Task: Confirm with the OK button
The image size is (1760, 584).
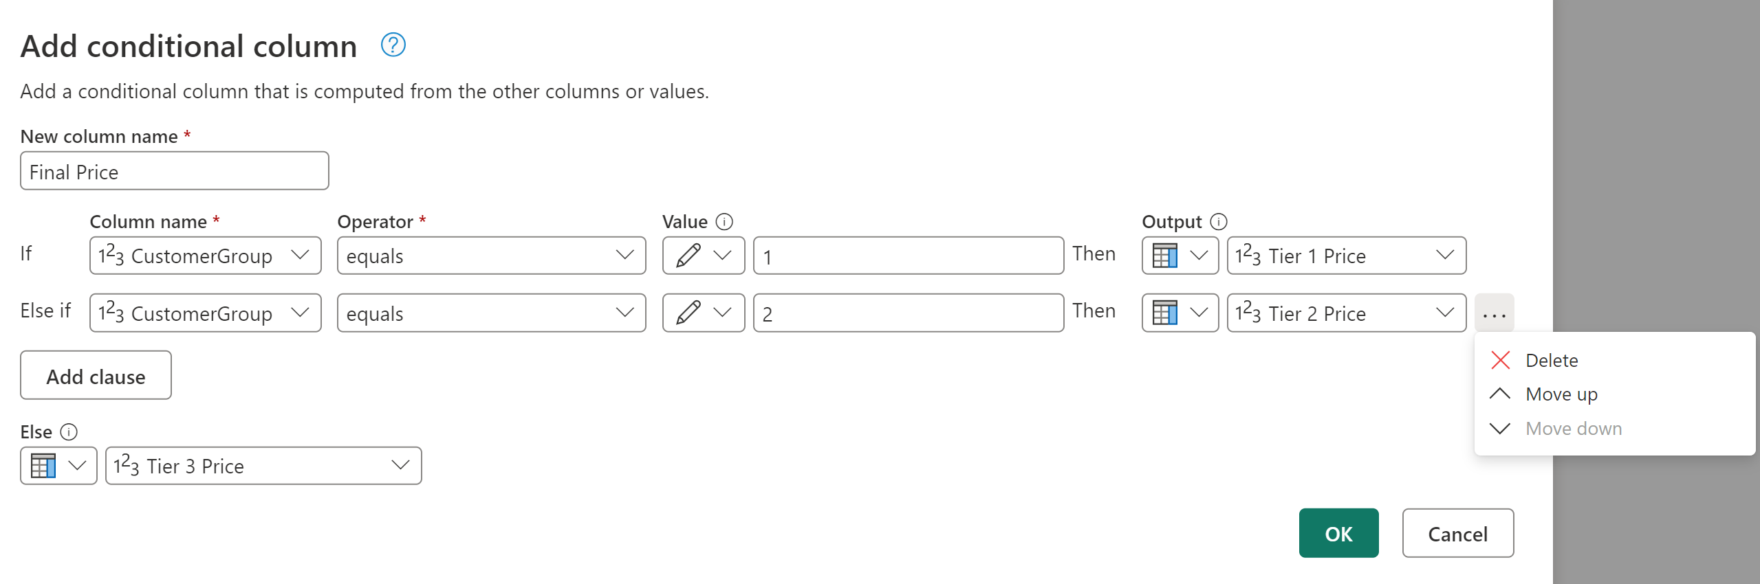Action: click(1337, 532)
